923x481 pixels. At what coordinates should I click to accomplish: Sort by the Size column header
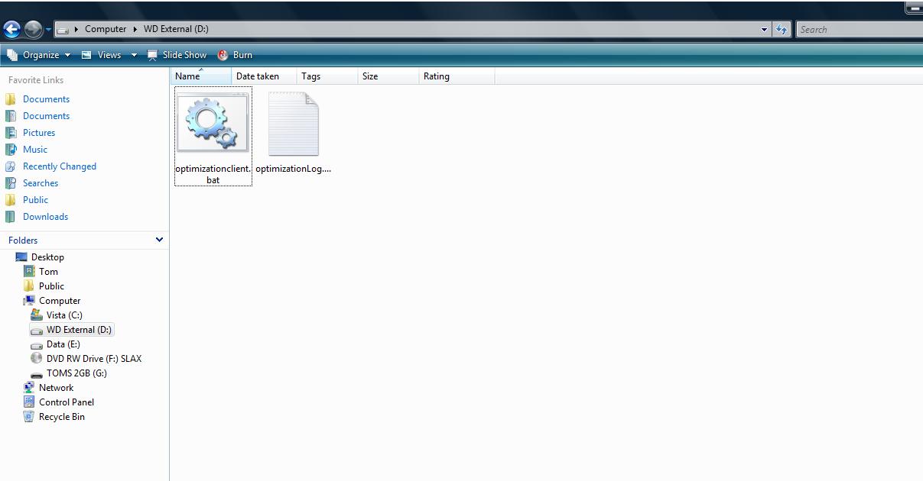(388, 76)
